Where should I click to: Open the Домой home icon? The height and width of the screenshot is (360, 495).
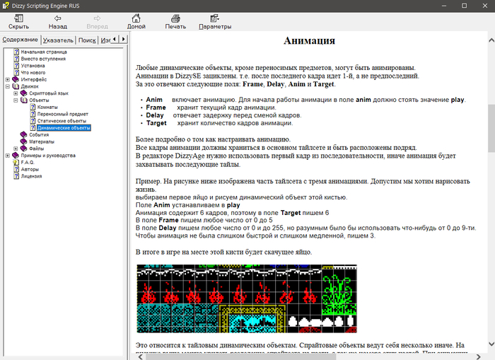tap(136, 18)
